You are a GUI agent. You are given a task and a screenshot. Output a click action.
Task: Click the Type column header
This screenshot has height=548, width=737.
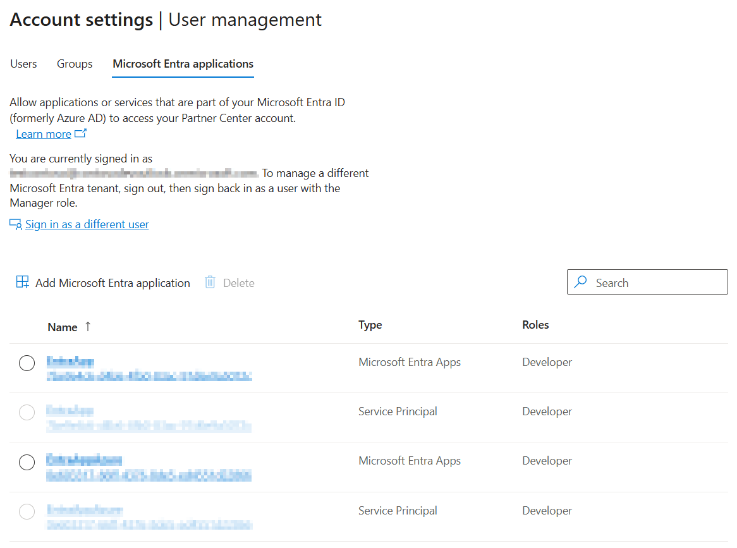point(370,325)
